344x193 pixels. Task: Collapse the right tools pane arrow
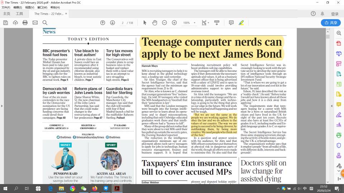[x=332, y=106]
